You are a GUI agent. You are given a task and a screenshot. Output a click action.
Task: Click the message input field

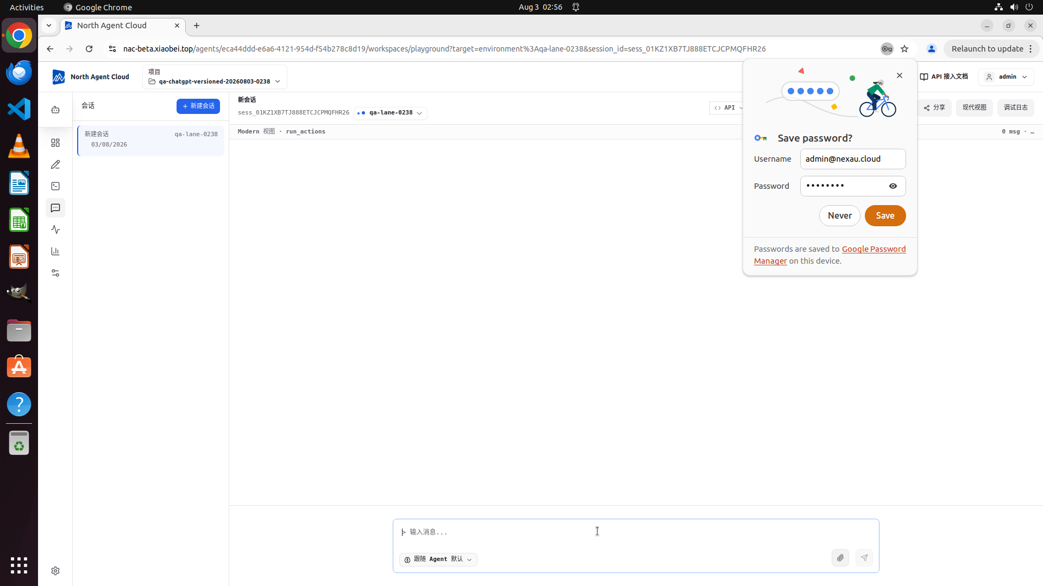(636, 532)
